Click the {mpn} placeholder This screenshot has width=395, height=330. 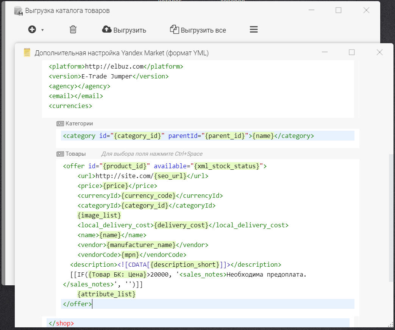[130, 255]
